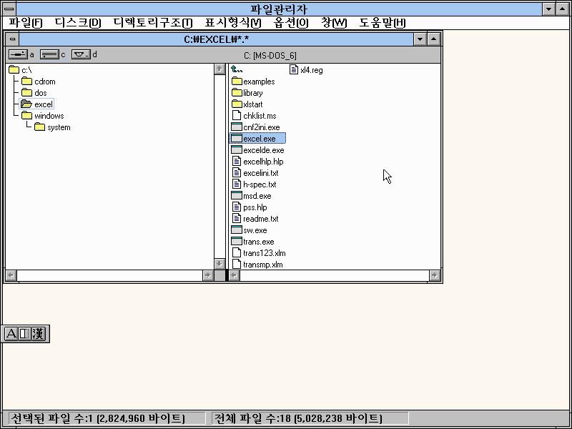572x429 pixels.
Task: Select pss.hlp help file
Action: click(x=249, y=207)
